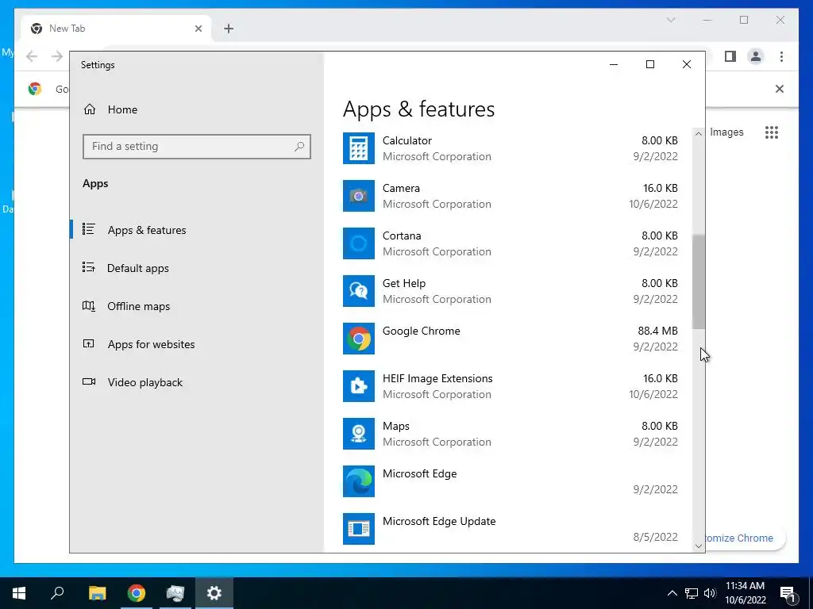
Task: Open File Explorer from the taskbar
Action: click(x=97, y=593)
